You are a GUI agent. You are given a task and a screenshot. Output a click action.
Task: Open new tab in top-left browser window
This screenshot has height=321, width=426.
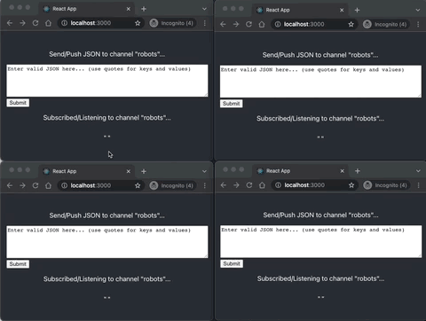[144, 9]
